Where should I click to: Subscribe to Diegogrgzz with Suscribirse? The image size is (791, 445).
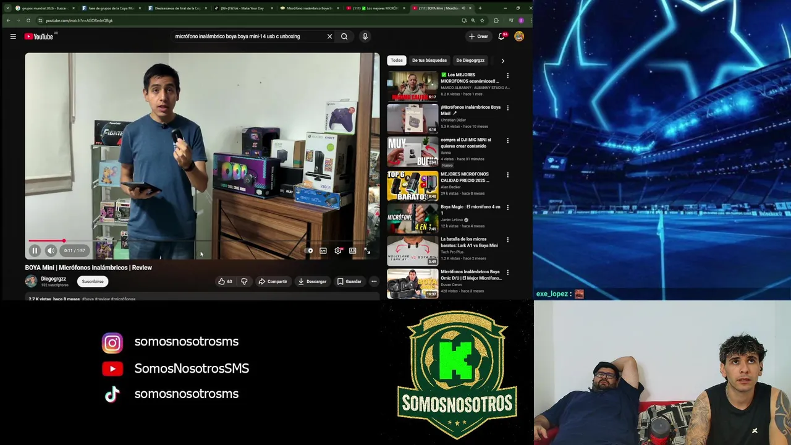pos(93,282)
